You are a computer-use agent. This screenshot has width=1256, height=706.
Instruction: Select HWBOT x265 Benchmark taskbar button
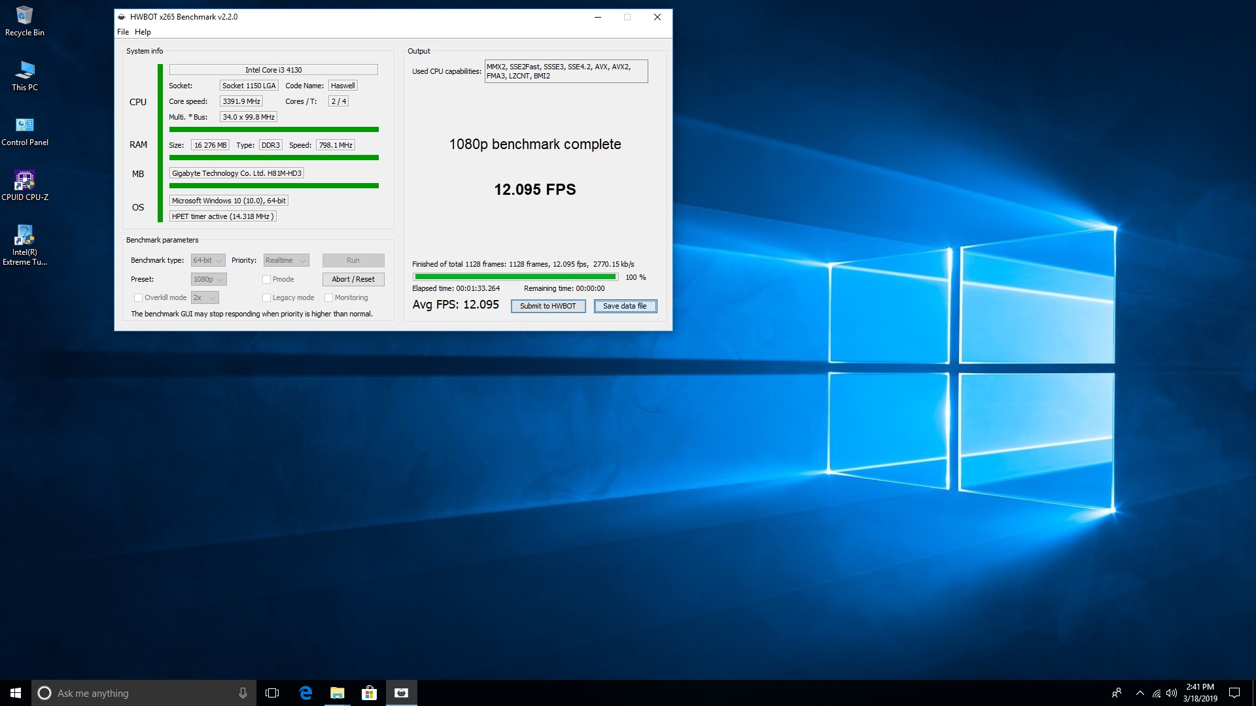401,693
